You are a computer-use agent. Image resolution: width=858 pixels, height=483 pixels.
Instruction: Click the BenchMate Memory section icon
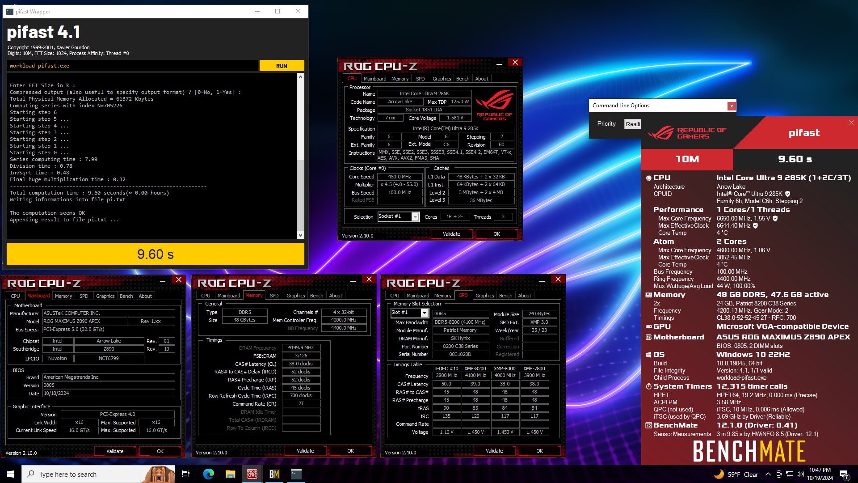[648, 295]
